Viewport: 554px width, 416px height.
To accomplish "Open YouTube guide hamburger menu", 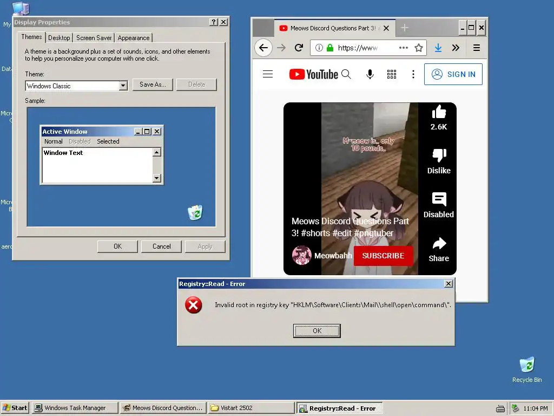I will tap(268, 74).
